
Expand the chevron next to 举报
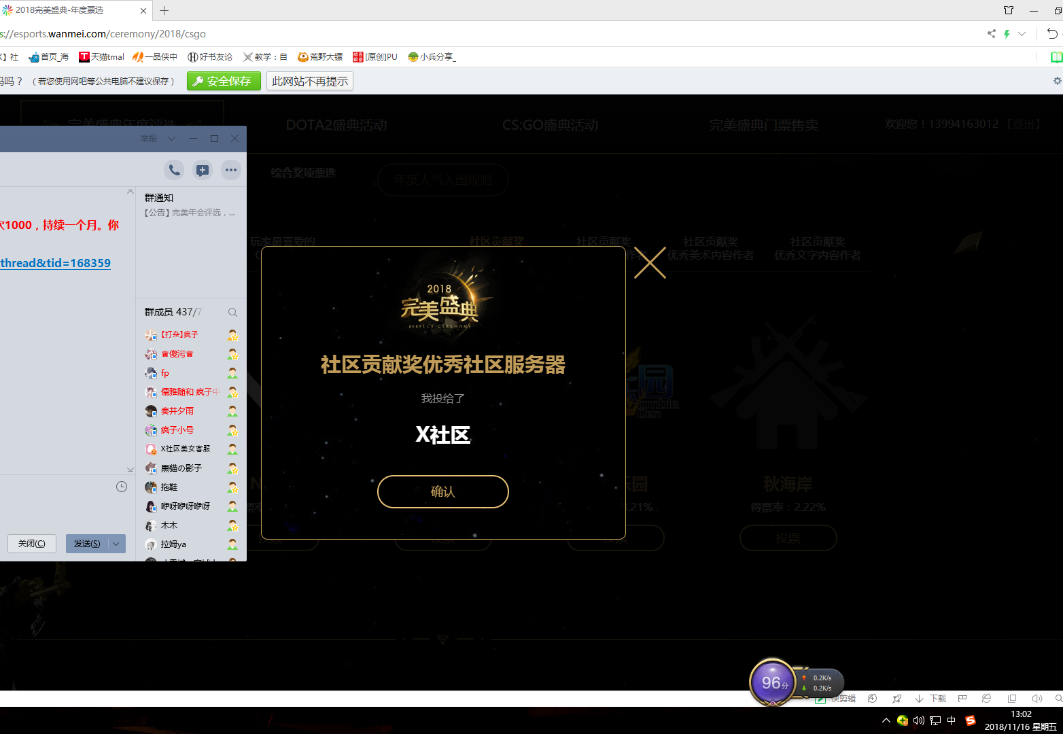click(x=171, y=139)
